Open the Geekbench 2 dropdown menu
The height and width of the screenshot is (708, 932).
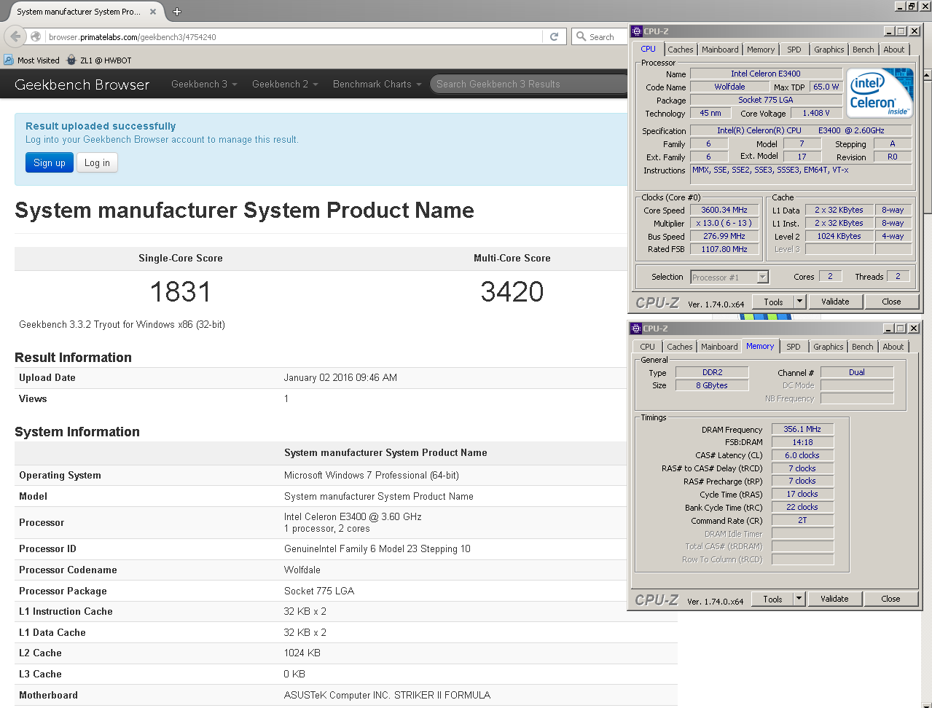pos(285,84)
